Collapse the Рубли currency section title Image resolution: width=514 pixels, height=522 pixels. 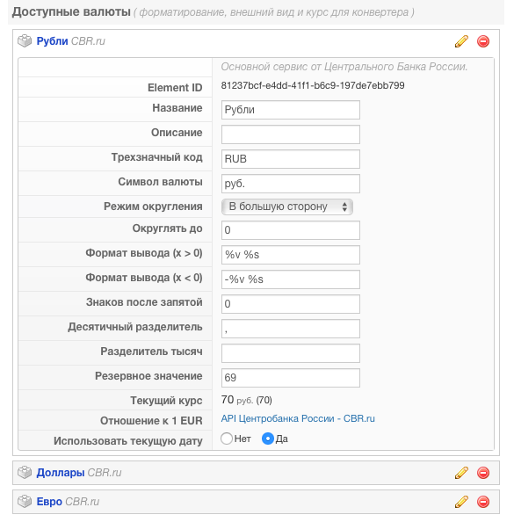(x=52, y=41)
